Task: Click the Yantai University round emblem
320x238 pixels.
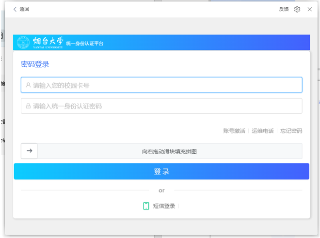Action: click(x=23, y=43)
